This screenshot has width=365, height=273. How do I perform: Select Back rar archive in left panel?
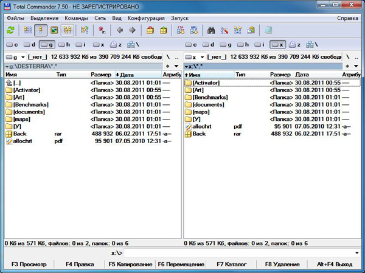point(93,133)
